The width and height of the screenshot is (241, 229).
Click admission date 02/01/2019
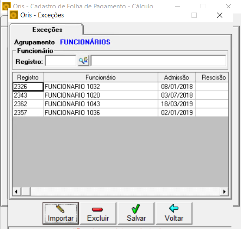click(177, 113)
